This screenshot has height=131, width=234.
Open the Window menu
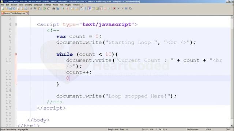tap(76, 5)
